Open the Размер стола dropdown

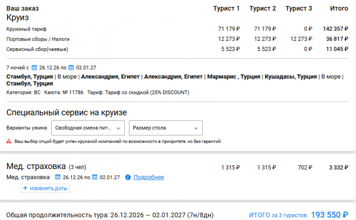[165, 128]
